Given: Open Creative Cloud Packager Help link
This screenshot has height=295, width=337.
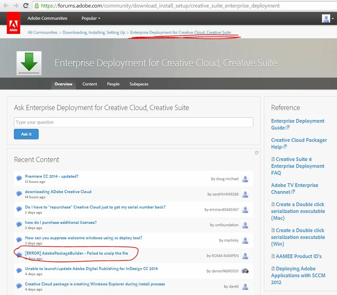Looking at the screenshot, I should click(299, 143).
